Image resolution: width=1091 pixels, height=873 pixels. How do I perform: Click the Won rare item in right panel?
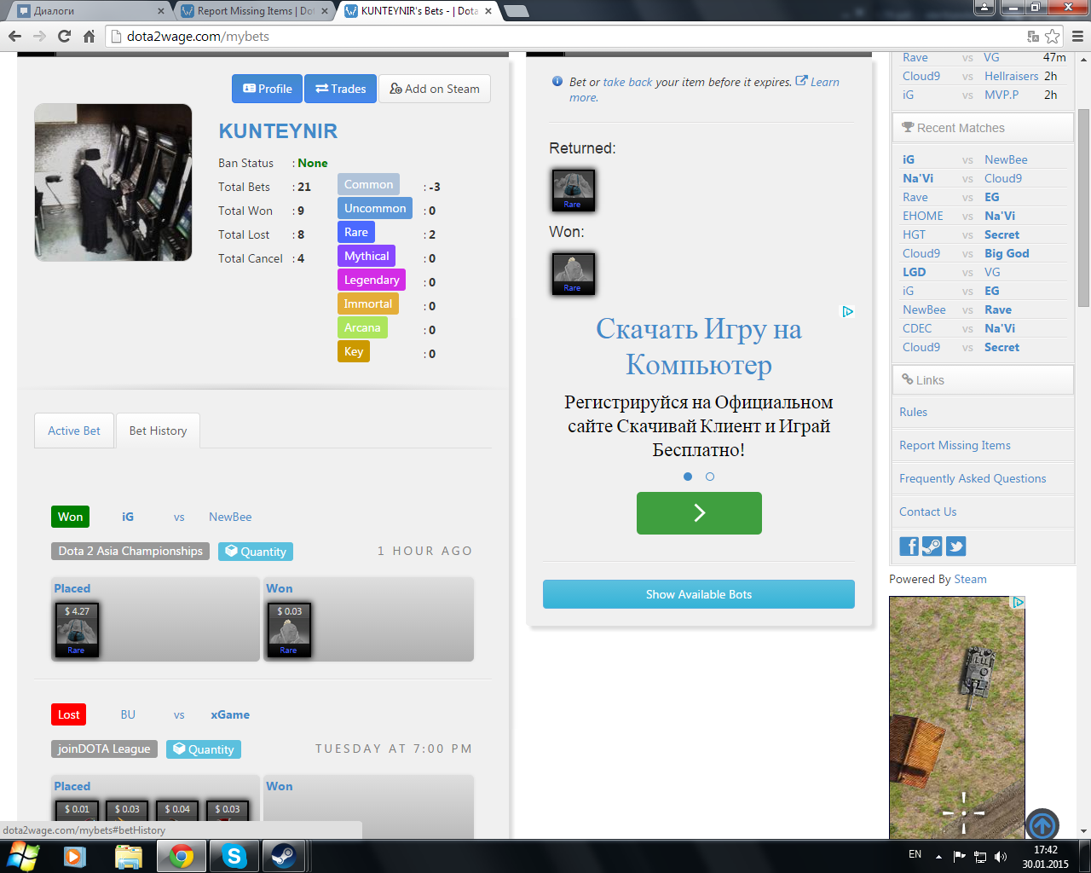(573, 273)
